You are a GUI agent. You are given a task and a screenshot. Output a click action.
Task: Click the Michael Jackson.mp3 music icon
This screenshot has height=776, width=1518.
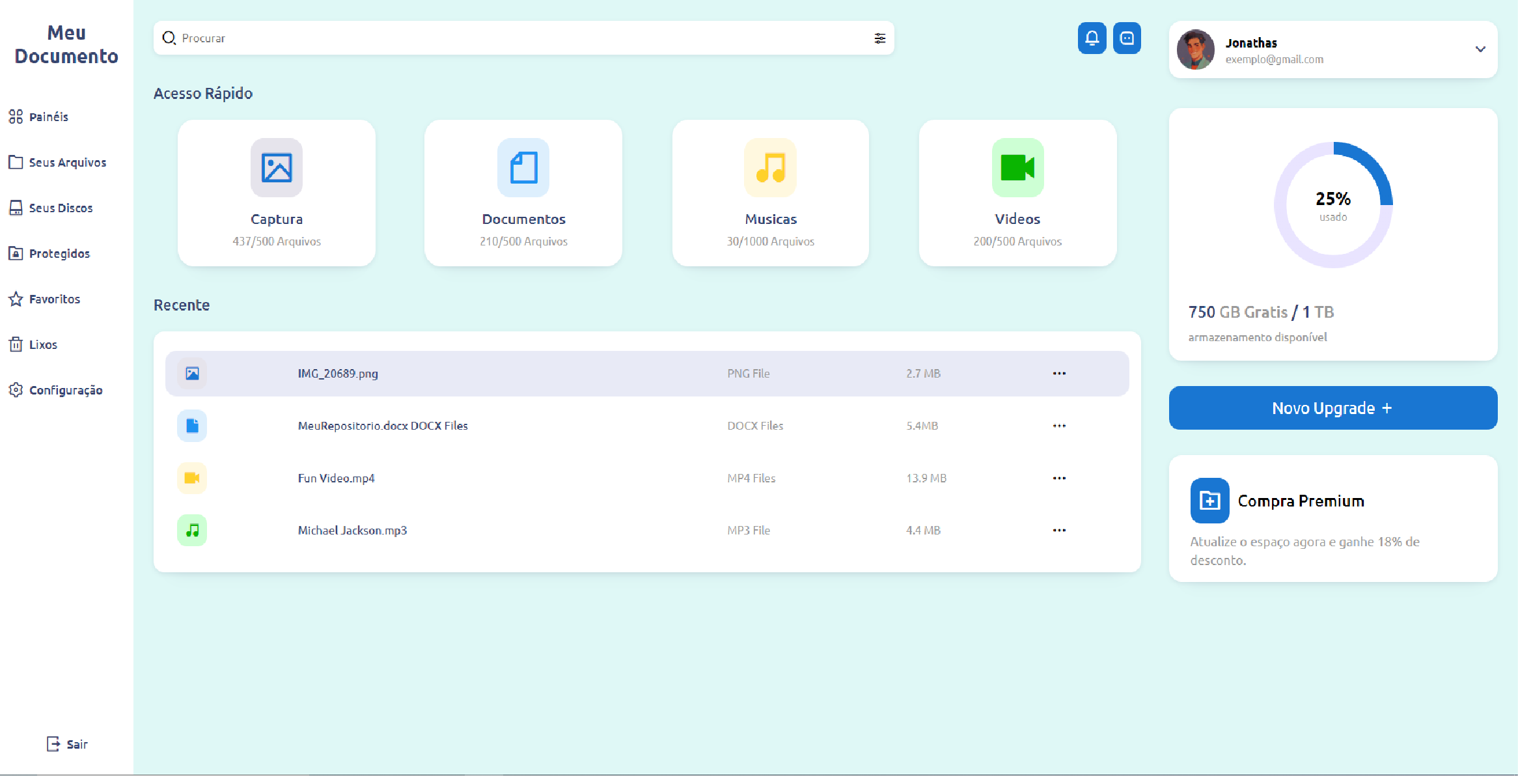click(192, 531)
